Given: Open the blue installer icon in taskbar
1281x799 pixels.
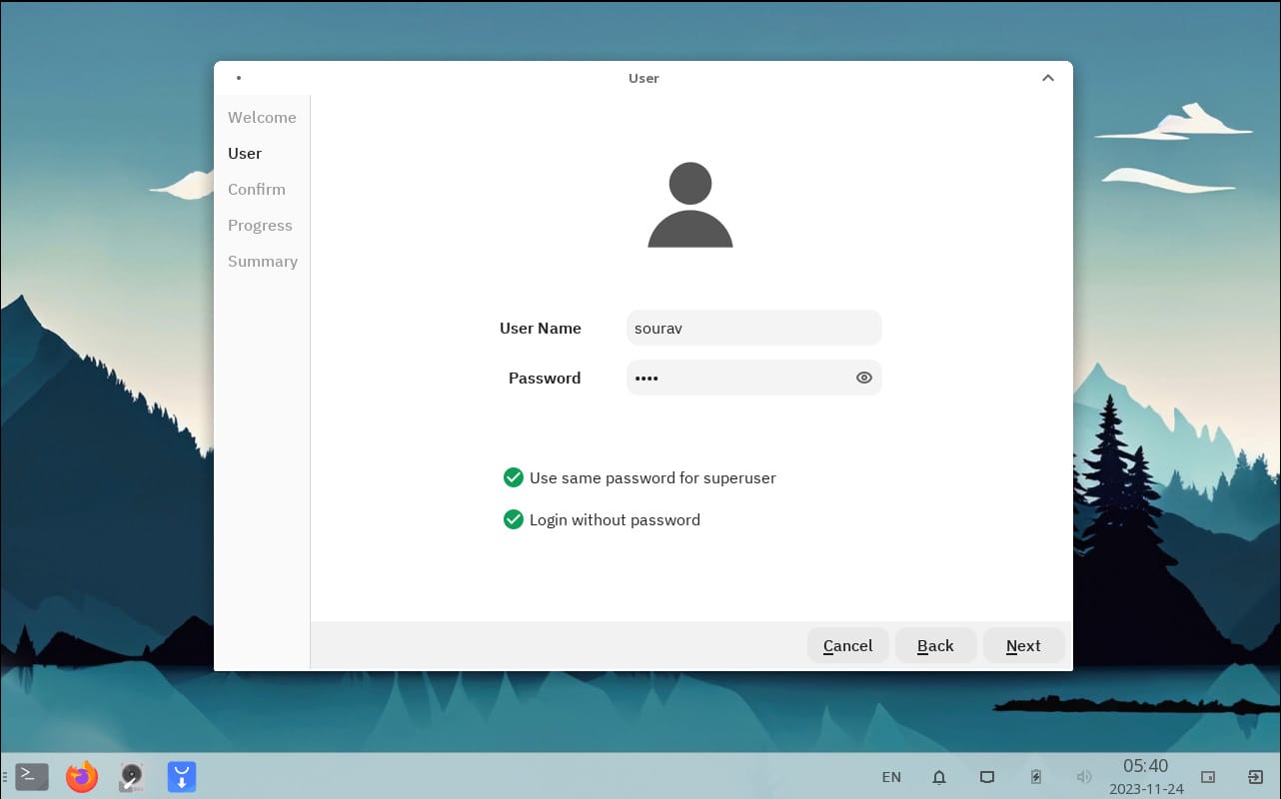Looking at the screenshot, I should 182,776.
